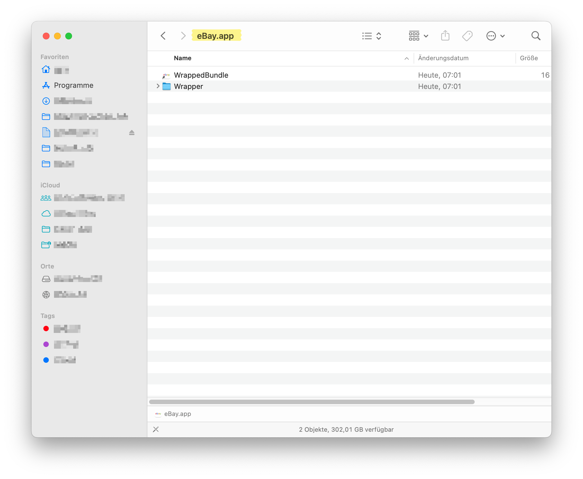Screen dimensions: 583x479
Task: Open the list view switcher
Action: 371,36
